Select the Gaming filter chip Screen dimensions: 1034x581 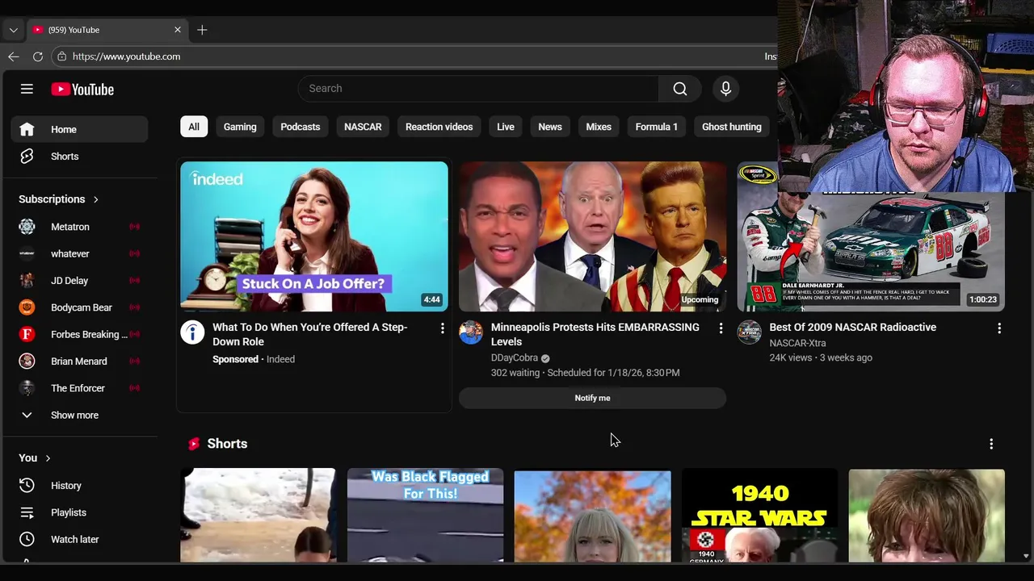(x=240, y=127)
